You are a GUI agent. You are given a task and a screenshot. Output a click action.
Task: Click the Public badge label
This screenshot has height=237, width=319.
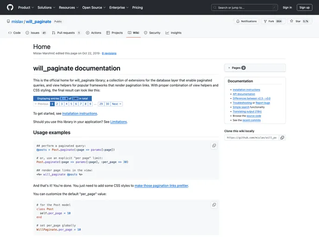pyautogui.click(x=58, y=22)
